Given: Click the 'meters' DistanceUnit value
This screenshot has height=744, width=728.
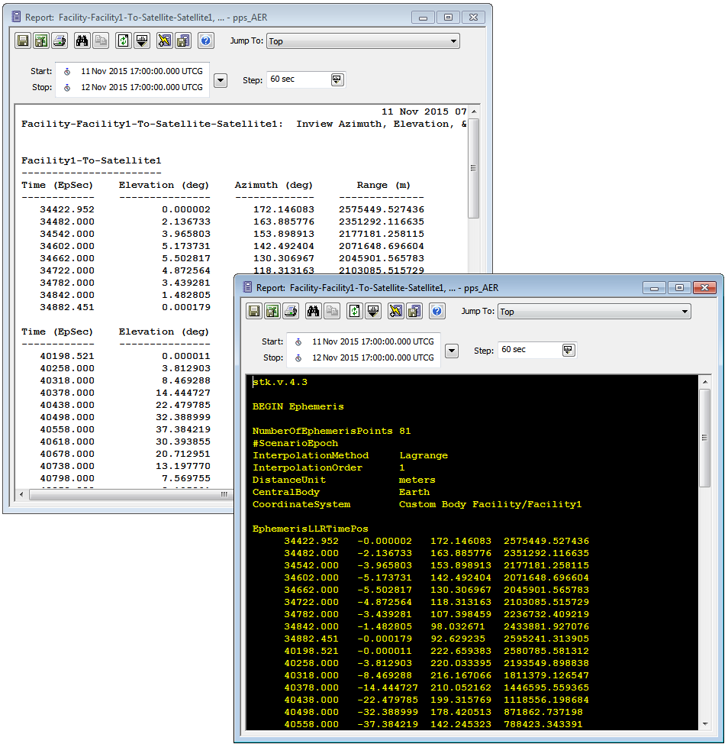Looking at the screenshot, I should click(x=417, y=480).
